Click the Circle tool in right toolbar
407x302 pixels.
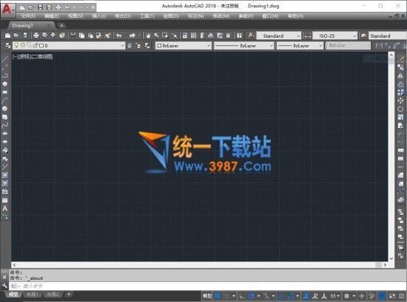400,109
